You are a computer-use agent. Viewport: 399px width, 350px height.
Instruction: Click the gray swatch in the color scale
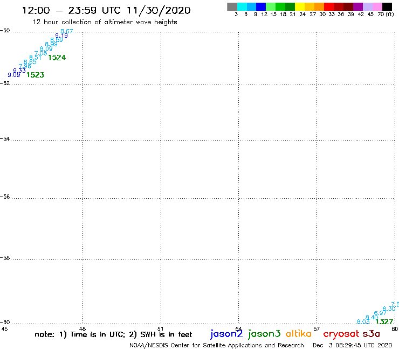tap(232, 6)
